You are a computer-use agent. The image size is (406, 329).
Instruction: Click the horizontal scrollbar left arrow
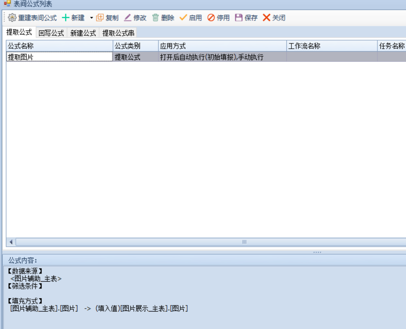[x=11, y=242]
